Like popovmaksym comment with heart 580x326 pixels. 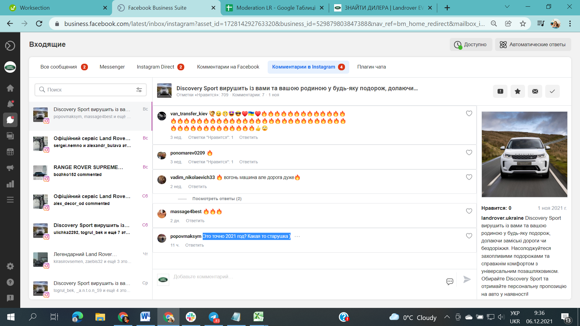[469, 236]
